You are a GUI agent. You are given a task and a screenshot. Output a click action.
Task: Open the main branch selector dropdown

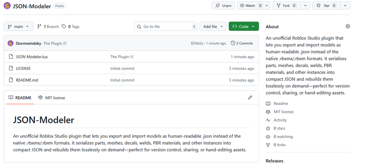click(18, 26)
